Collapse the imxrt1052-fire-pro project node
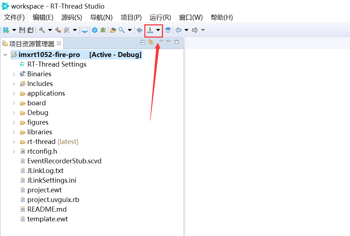The height and width of the screenshot is (236, 350). coord(5,55)
